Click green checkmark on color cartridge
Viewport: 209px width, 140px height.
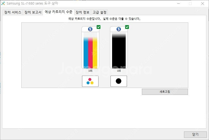[99, 27]
